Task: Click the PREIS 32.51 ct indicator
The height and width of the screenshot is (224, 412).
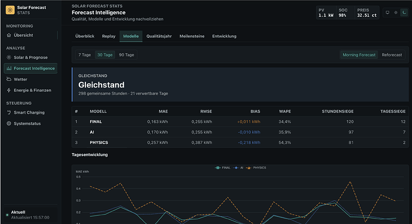Action: [367, 13]
